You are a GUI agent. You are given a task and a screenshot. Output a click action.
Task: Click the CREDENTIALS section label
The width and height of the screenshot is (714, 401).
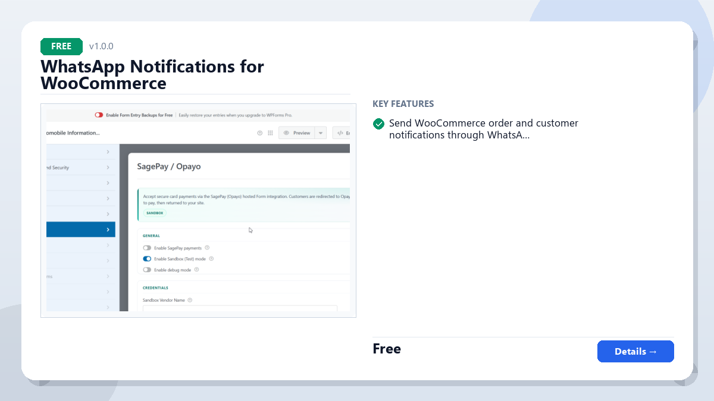tap(155, 288)
